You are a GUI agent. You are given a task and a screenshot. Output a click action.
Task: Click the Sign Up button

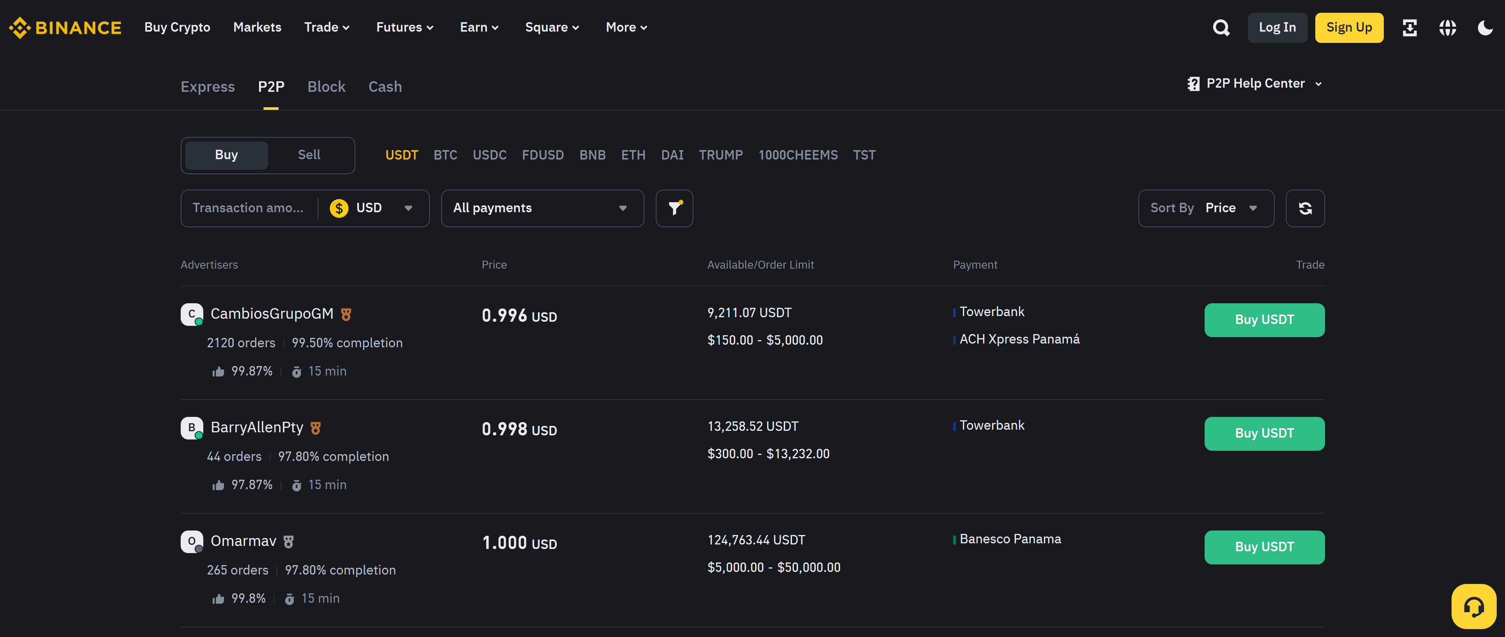coord(1348,27)
